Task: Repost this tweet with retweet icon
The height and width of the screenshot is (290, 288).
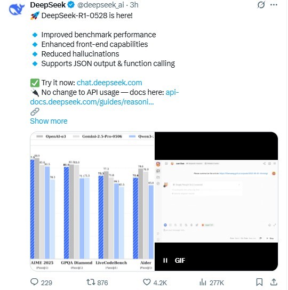Action: pos(91,282)
